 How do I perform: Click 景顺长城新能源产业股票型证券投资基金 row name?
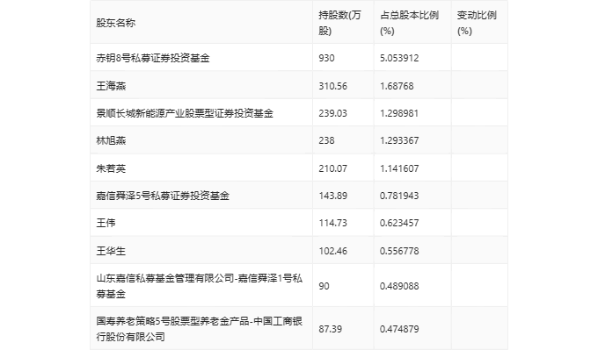point(185,113)
